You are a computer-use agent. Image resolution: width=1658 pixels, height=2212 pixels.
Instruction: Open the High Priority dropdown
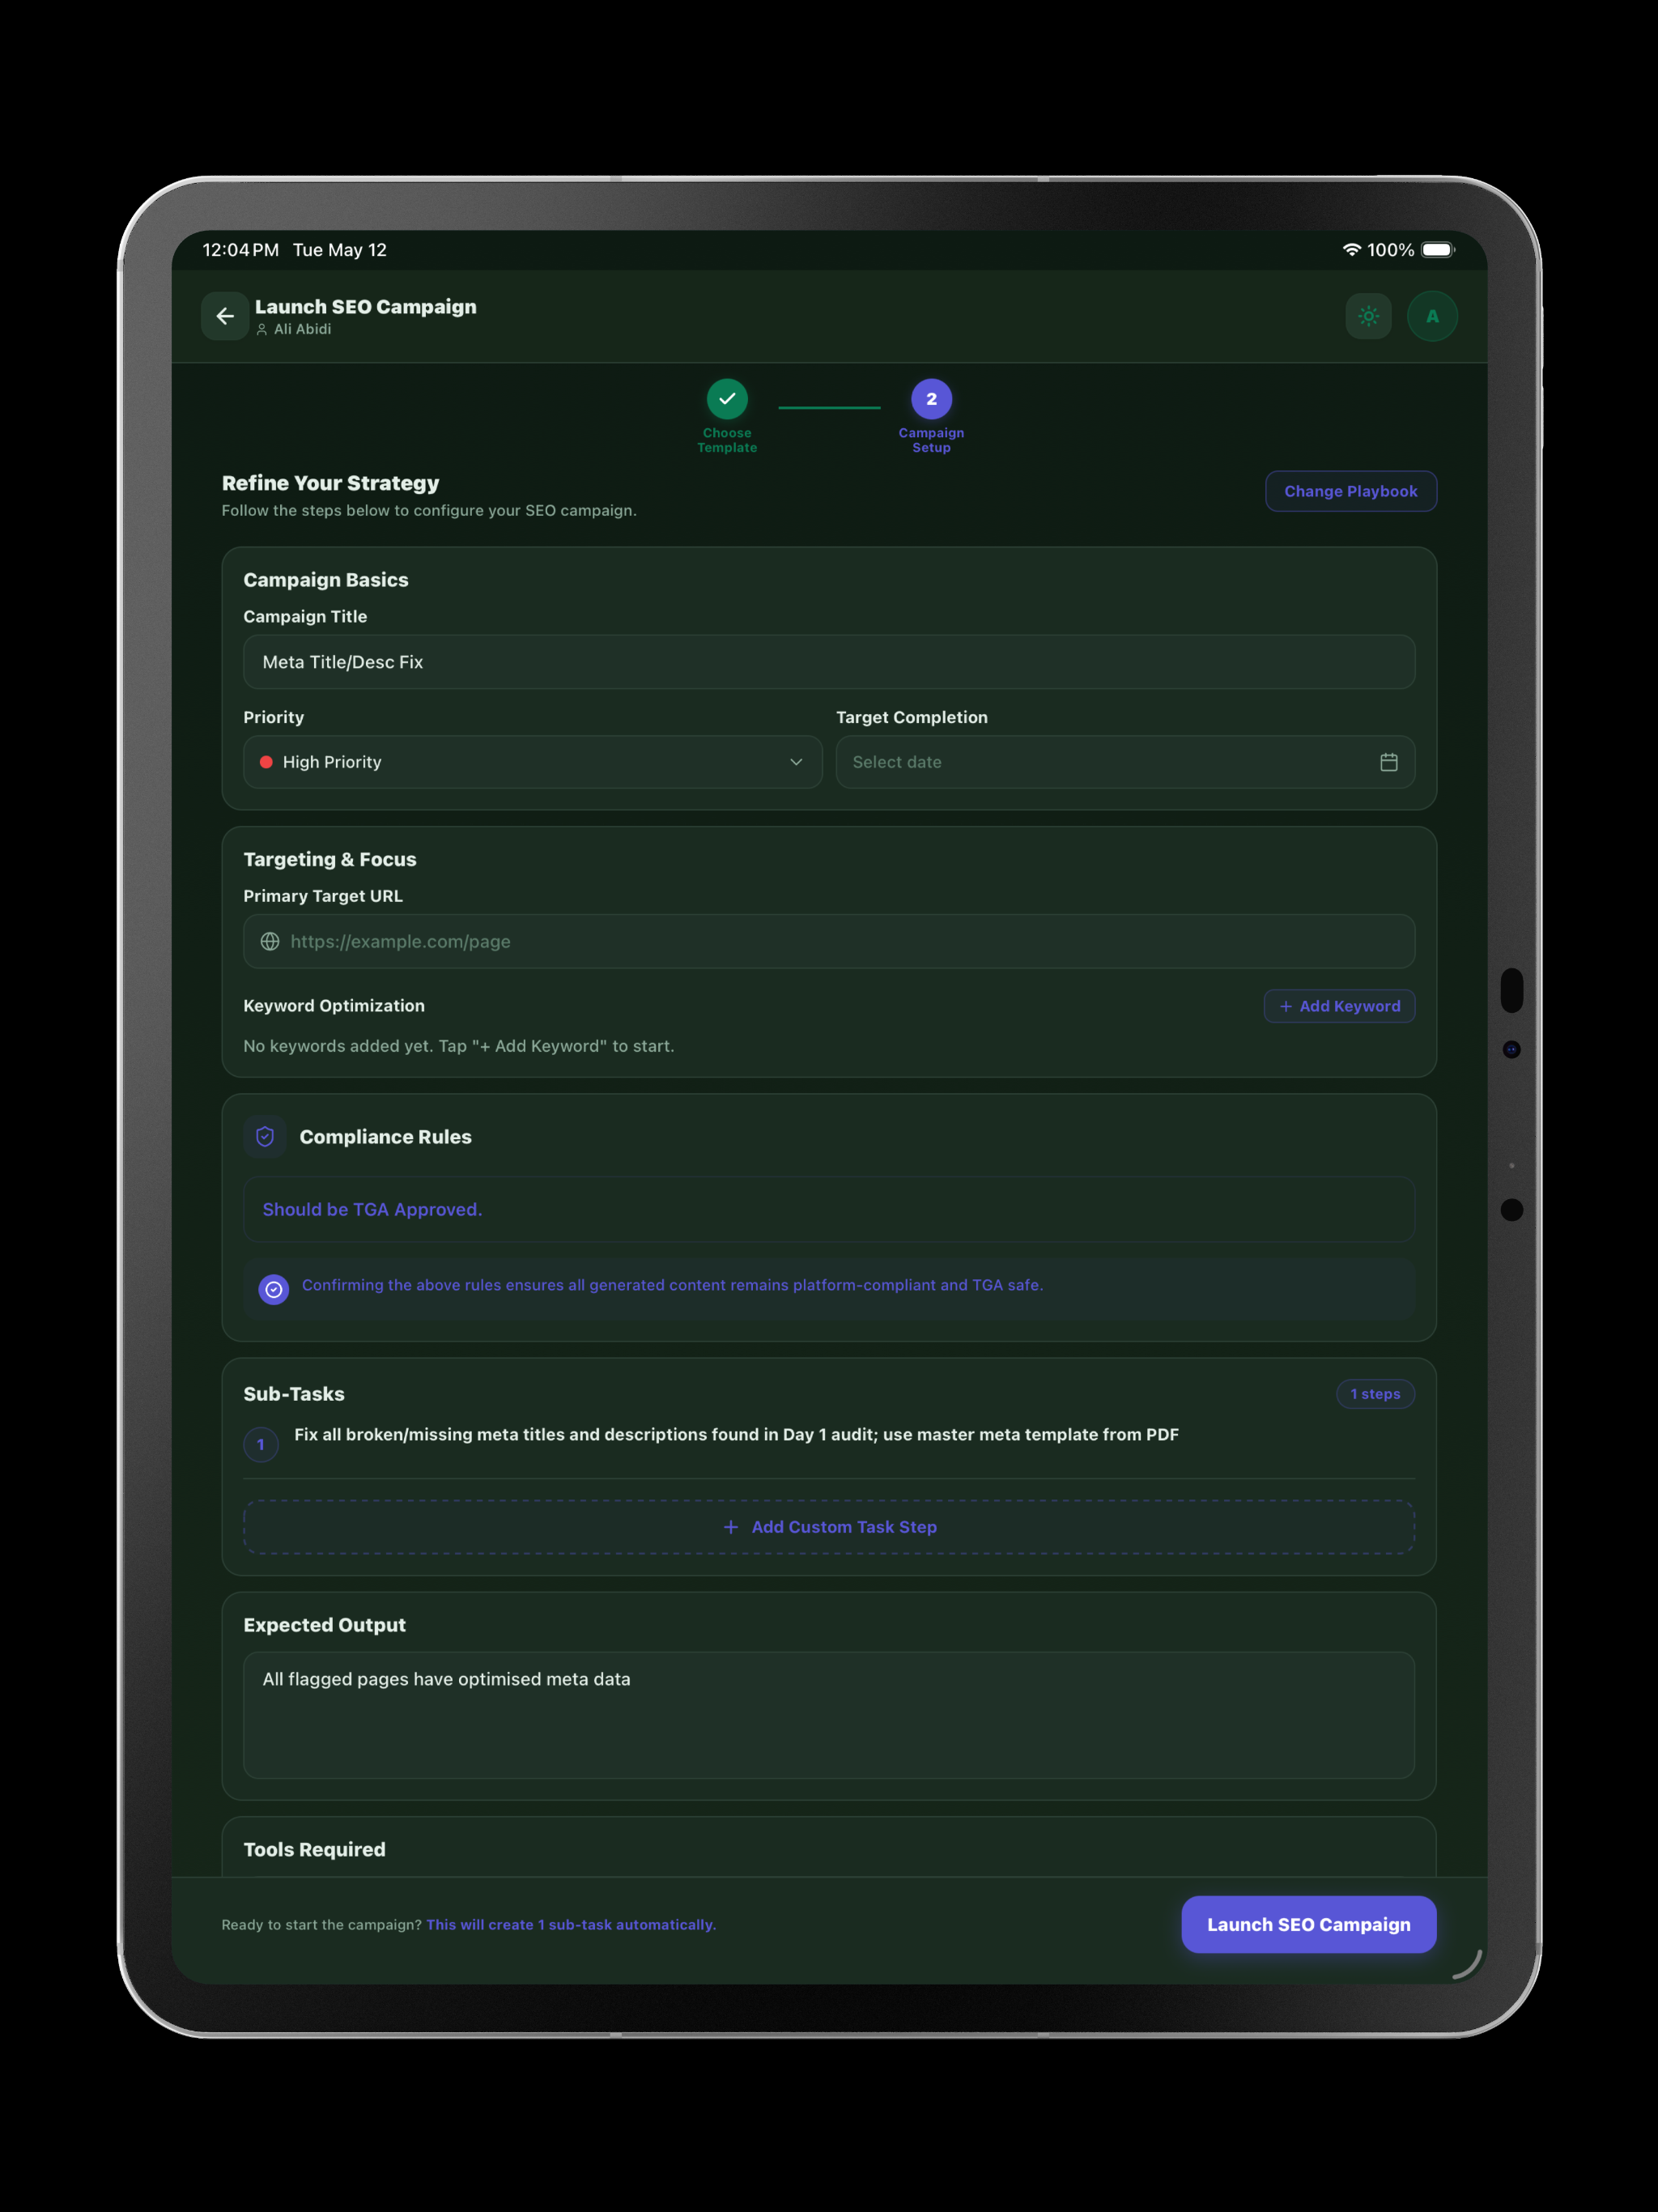coord(533,762)
